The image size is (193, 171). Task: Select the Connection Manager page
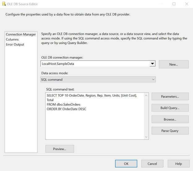(x=21, y=34)
